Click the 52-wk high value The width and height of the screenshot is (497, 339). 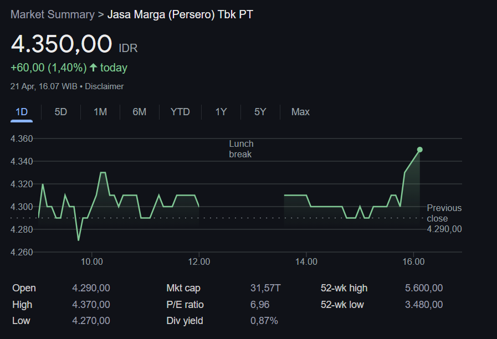point(424,288)
